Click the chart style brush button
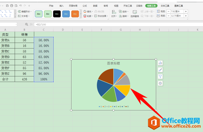Image resolution: width=203 pixels, height=132 pixels. pos(160,70)
